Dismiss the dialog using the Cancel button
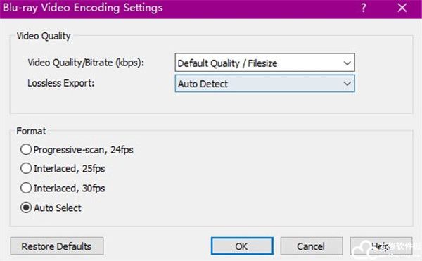The width and height of the screenshot is (422, 261). click(312, 246)
